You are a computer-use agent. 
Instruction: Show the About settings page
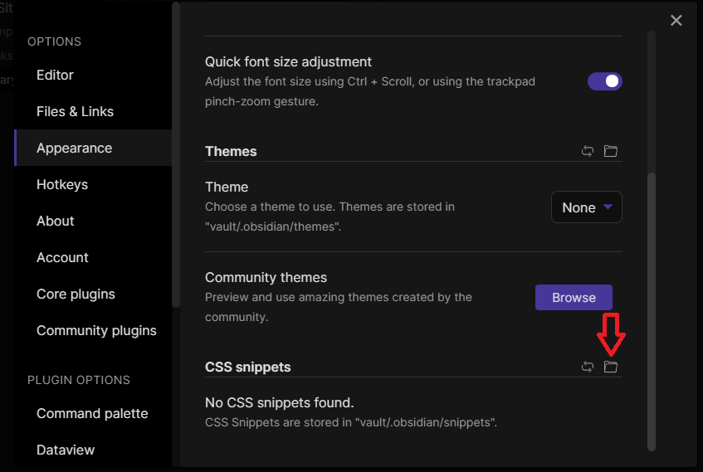[x=56, y=221]
